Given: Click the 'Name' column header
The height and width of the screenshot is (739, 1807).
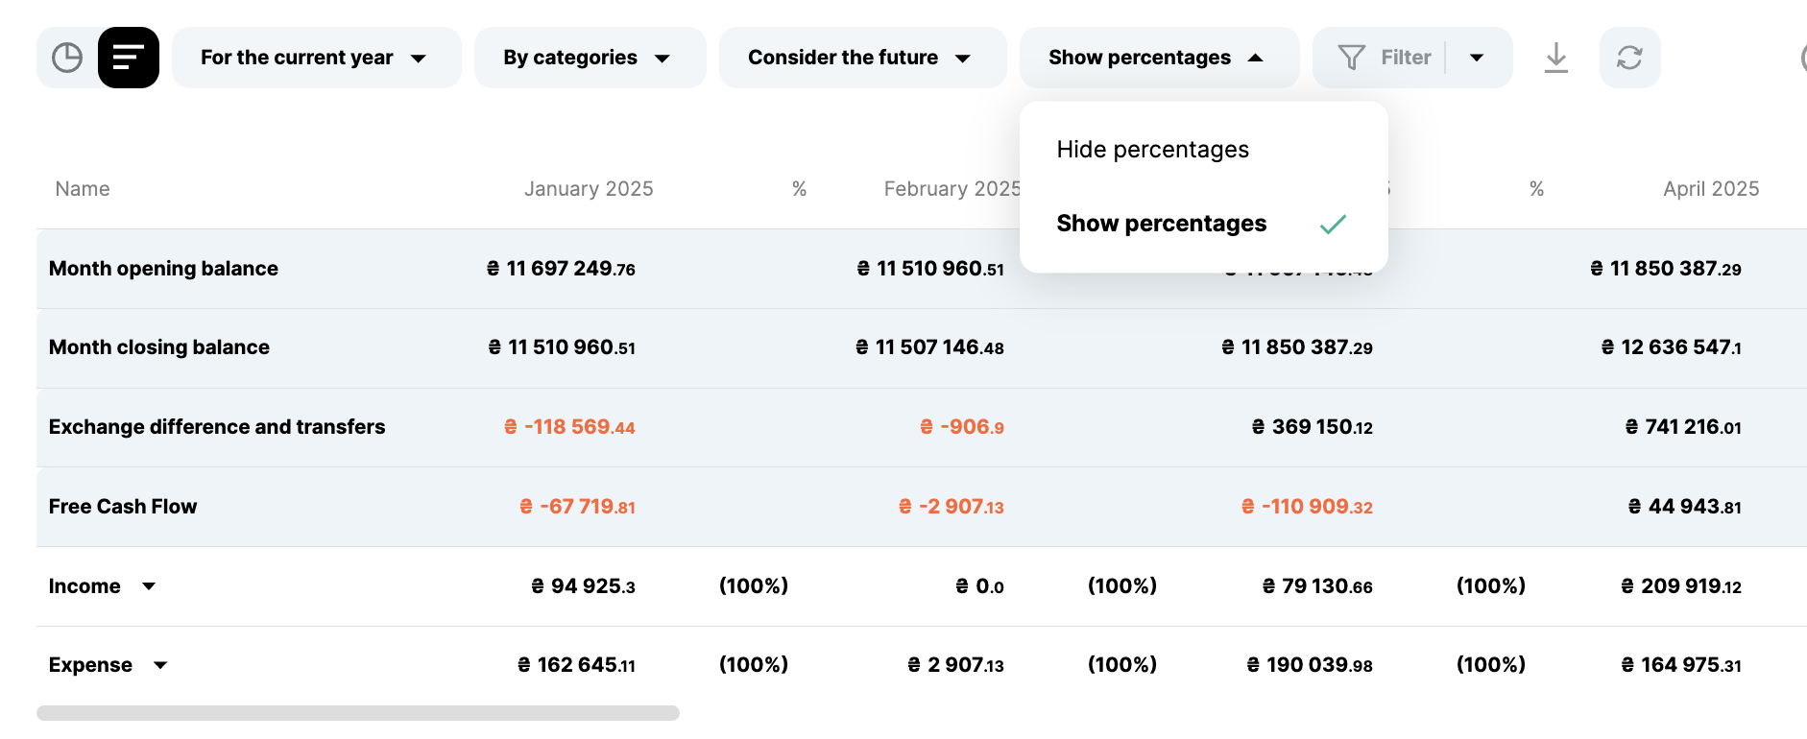Looking at the screenshot, I should coord(83,189).
